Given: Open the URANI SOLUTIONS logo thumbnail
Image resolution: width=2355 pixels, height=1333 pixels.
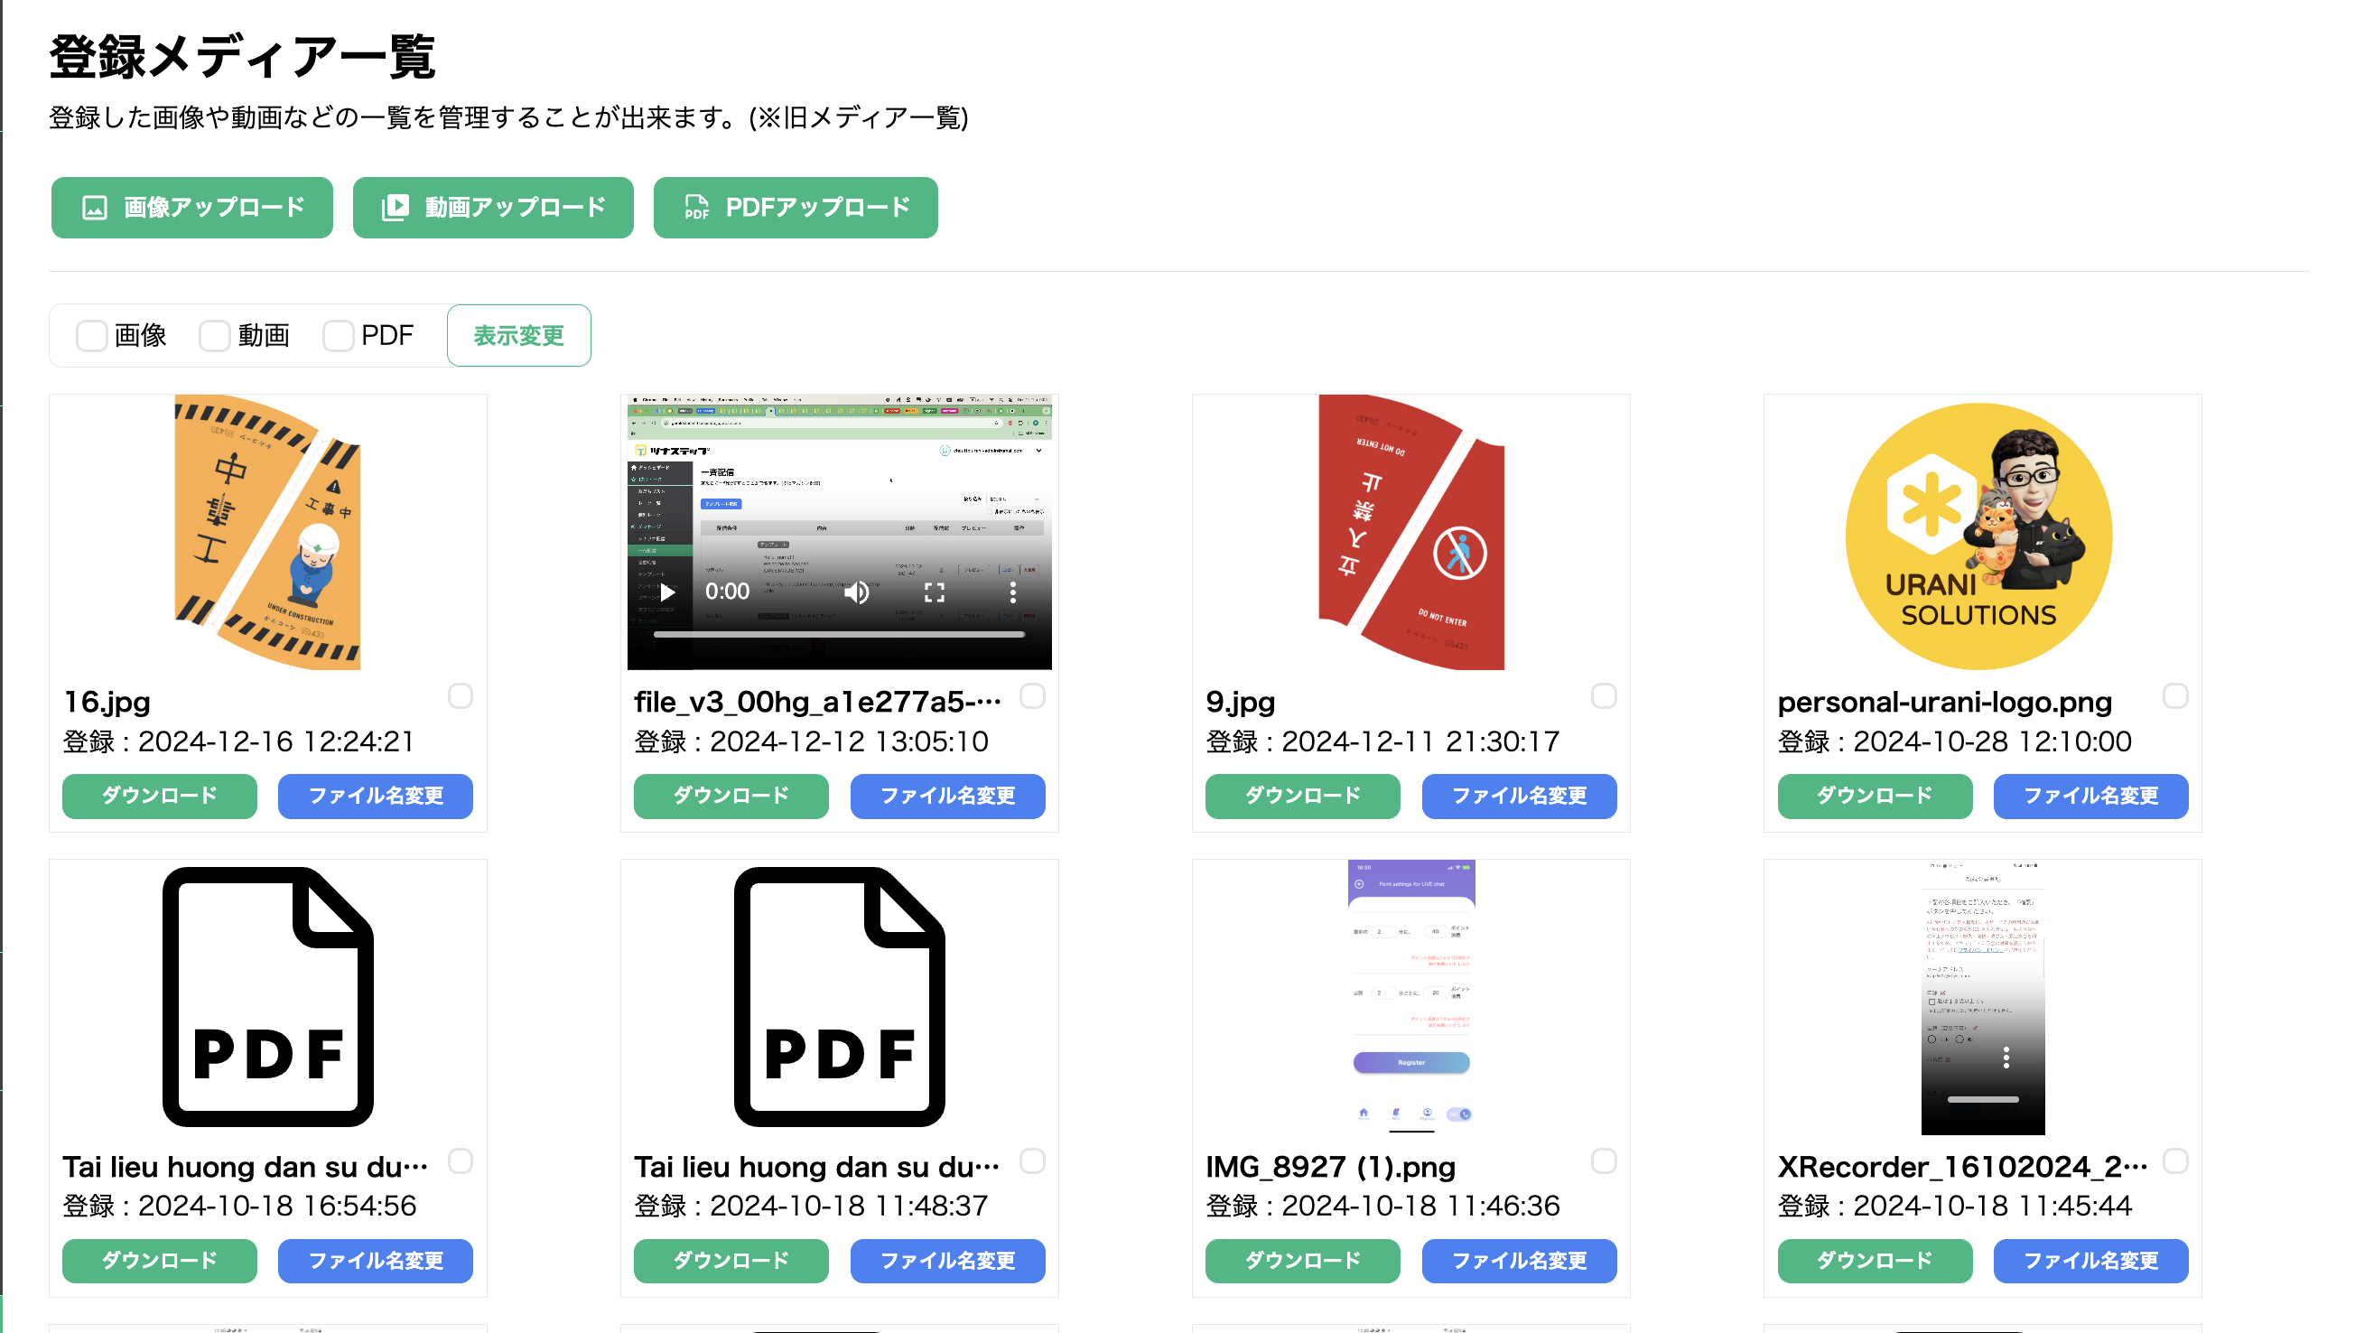Looking at the screenshot, I should coord(1978,536).
